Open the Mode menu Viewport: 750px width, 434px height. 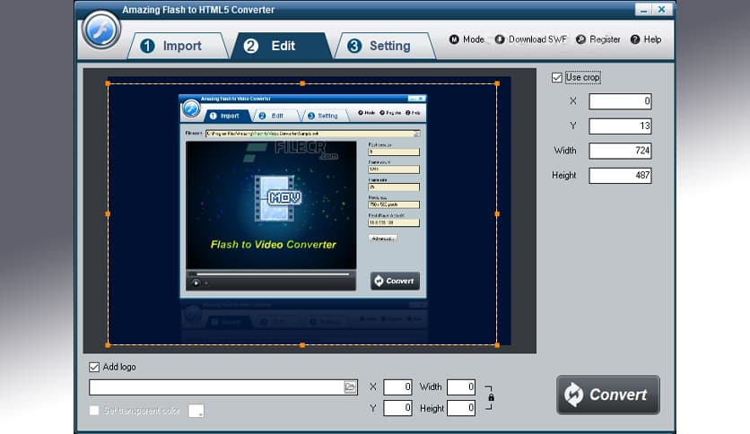467,39
